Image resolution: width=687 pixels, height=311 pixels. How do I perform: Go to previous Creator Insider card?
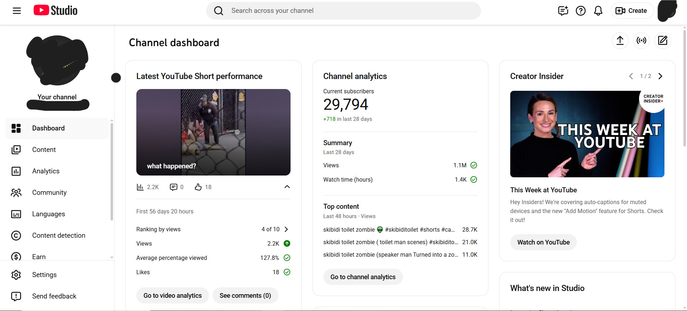click(x=631, y=76)
